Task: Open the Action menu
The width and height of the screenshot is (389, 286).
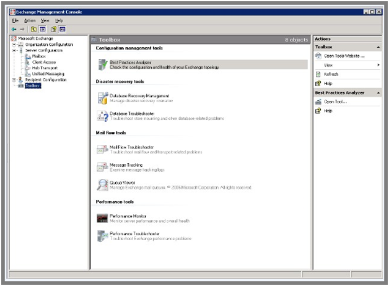Action: coord(30,20)
